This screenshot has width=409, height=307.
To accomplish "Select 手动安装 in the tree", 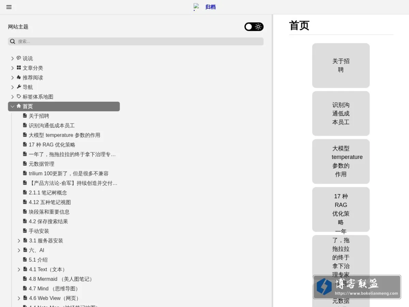I will pyautogui.click(x=39, y=231).
